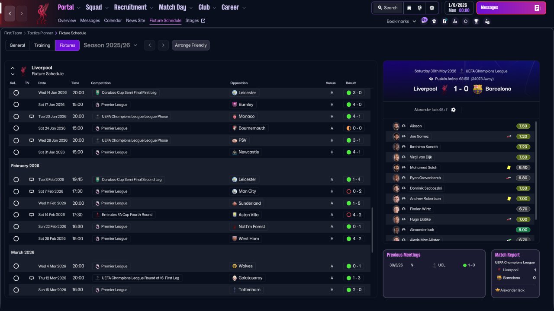Image resolution: width=554 pixels, height=311 pixels.
Task: Click Alexander Isak's 8.00 rating badge
Action: [523, 230]
